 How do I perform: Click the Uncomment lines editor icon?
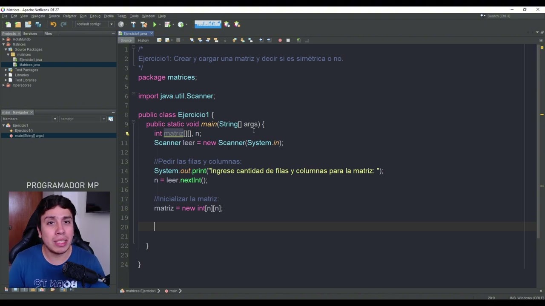[x=307, y=40]
